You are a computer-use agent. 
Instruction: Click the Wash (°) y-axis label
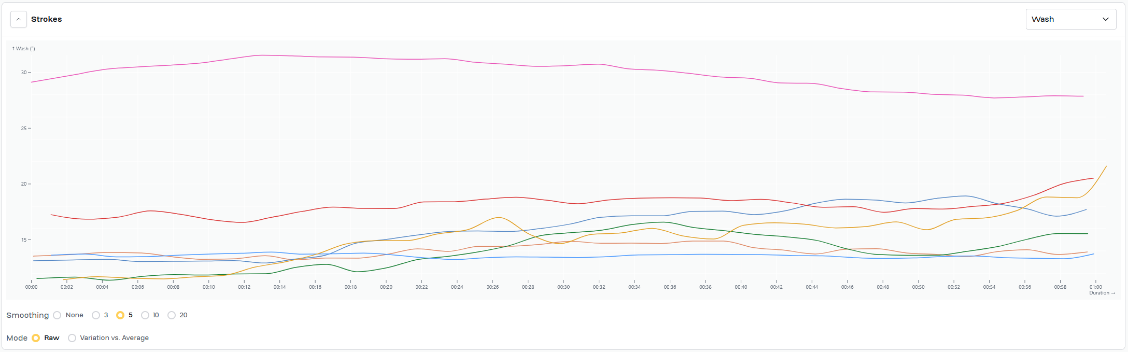point(24,49)
